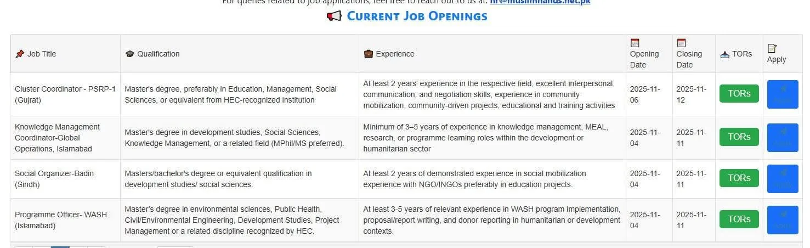Click the briefcase icon beside Experience
This screenshot has height=248, width=810.
pos(369,54)
